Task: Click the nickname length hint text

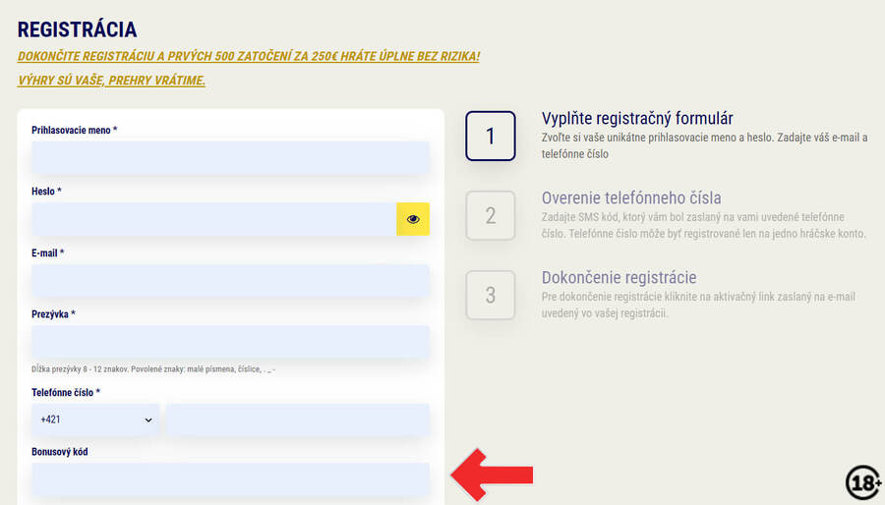Action: (x=153, y=369)
